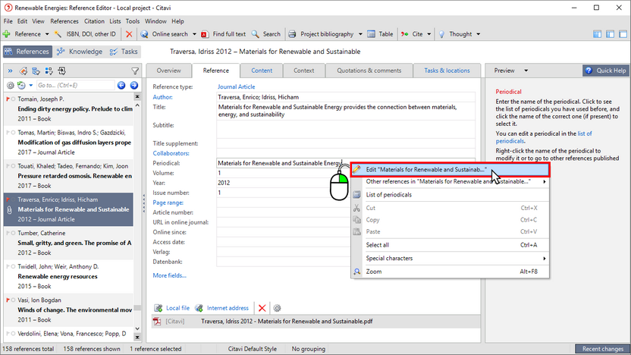Select reference Tomain, Joseph P.
Image resolution: width=631 pixels, height=355 pixels.
(x=68, y=108)
